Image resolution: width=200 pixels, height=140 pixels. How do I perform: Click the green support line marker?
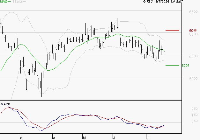[172, 65]
